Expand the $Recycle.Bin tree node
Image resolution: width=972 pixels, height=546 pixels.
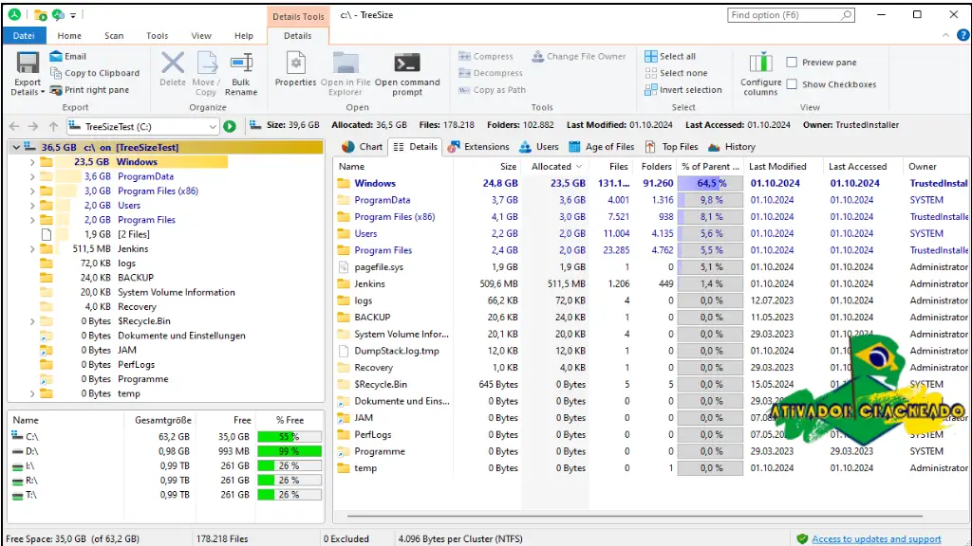coord(32,321)
